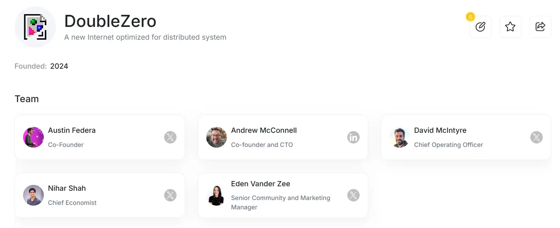Click David McIntyre's avatar photo
The height and width of the screenshot is (228, 560).
click(400, 137)
